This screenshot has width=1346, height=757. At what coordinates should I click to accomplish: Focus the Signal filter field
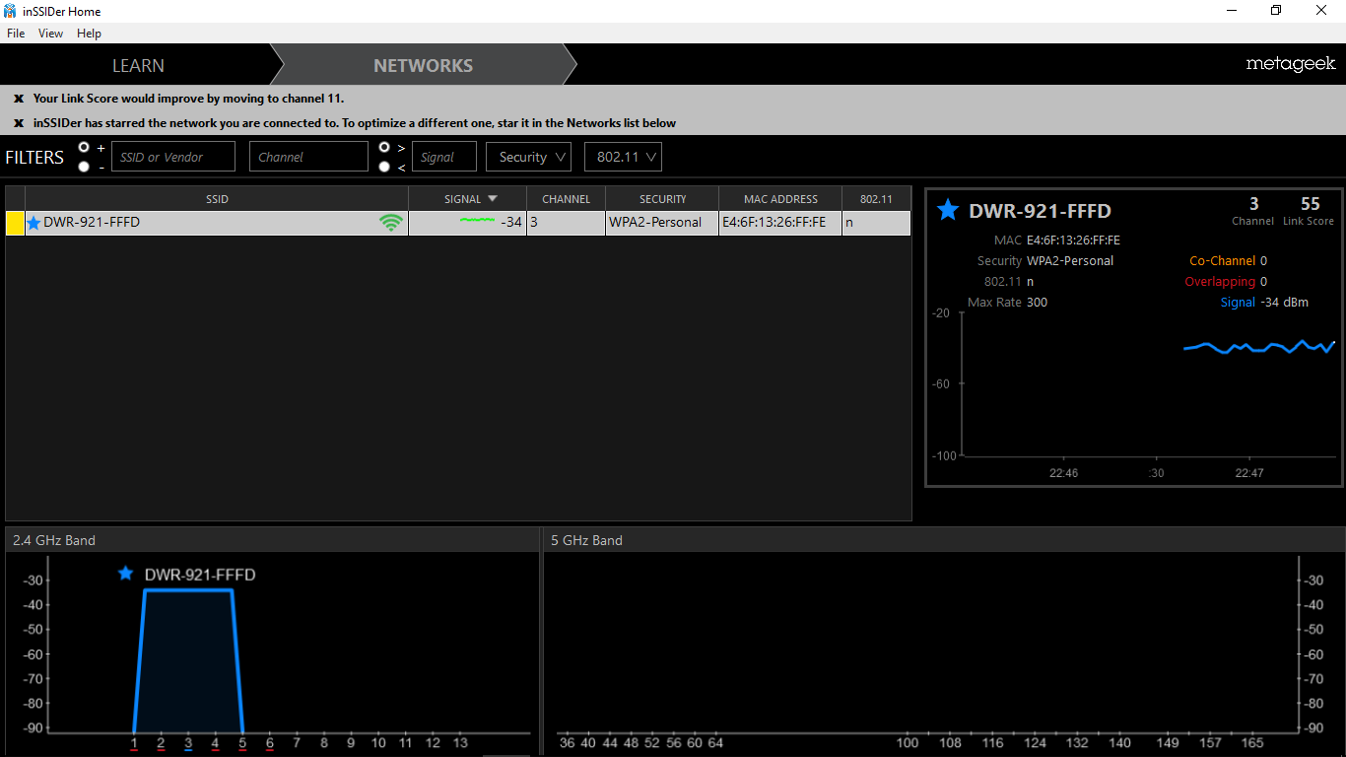click(444, 157)
